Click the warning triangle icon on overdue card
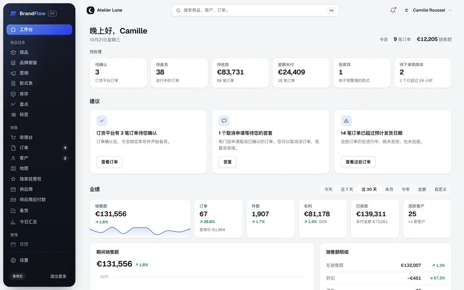464x290 pixels. coord(346,121)
